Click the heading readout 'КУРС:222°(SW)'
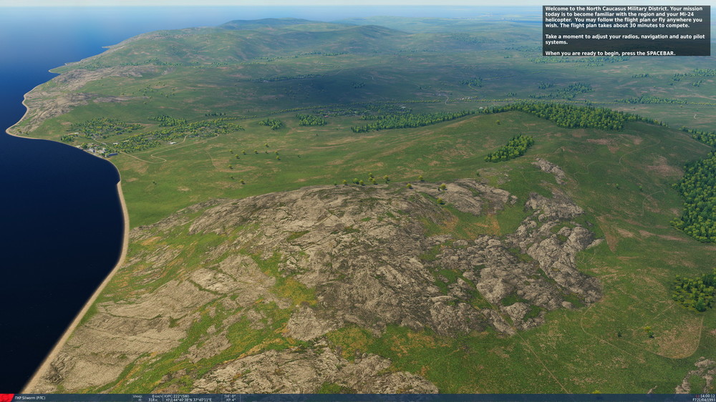The width and height of the screenshot is (716, 402). click(177, 396)
